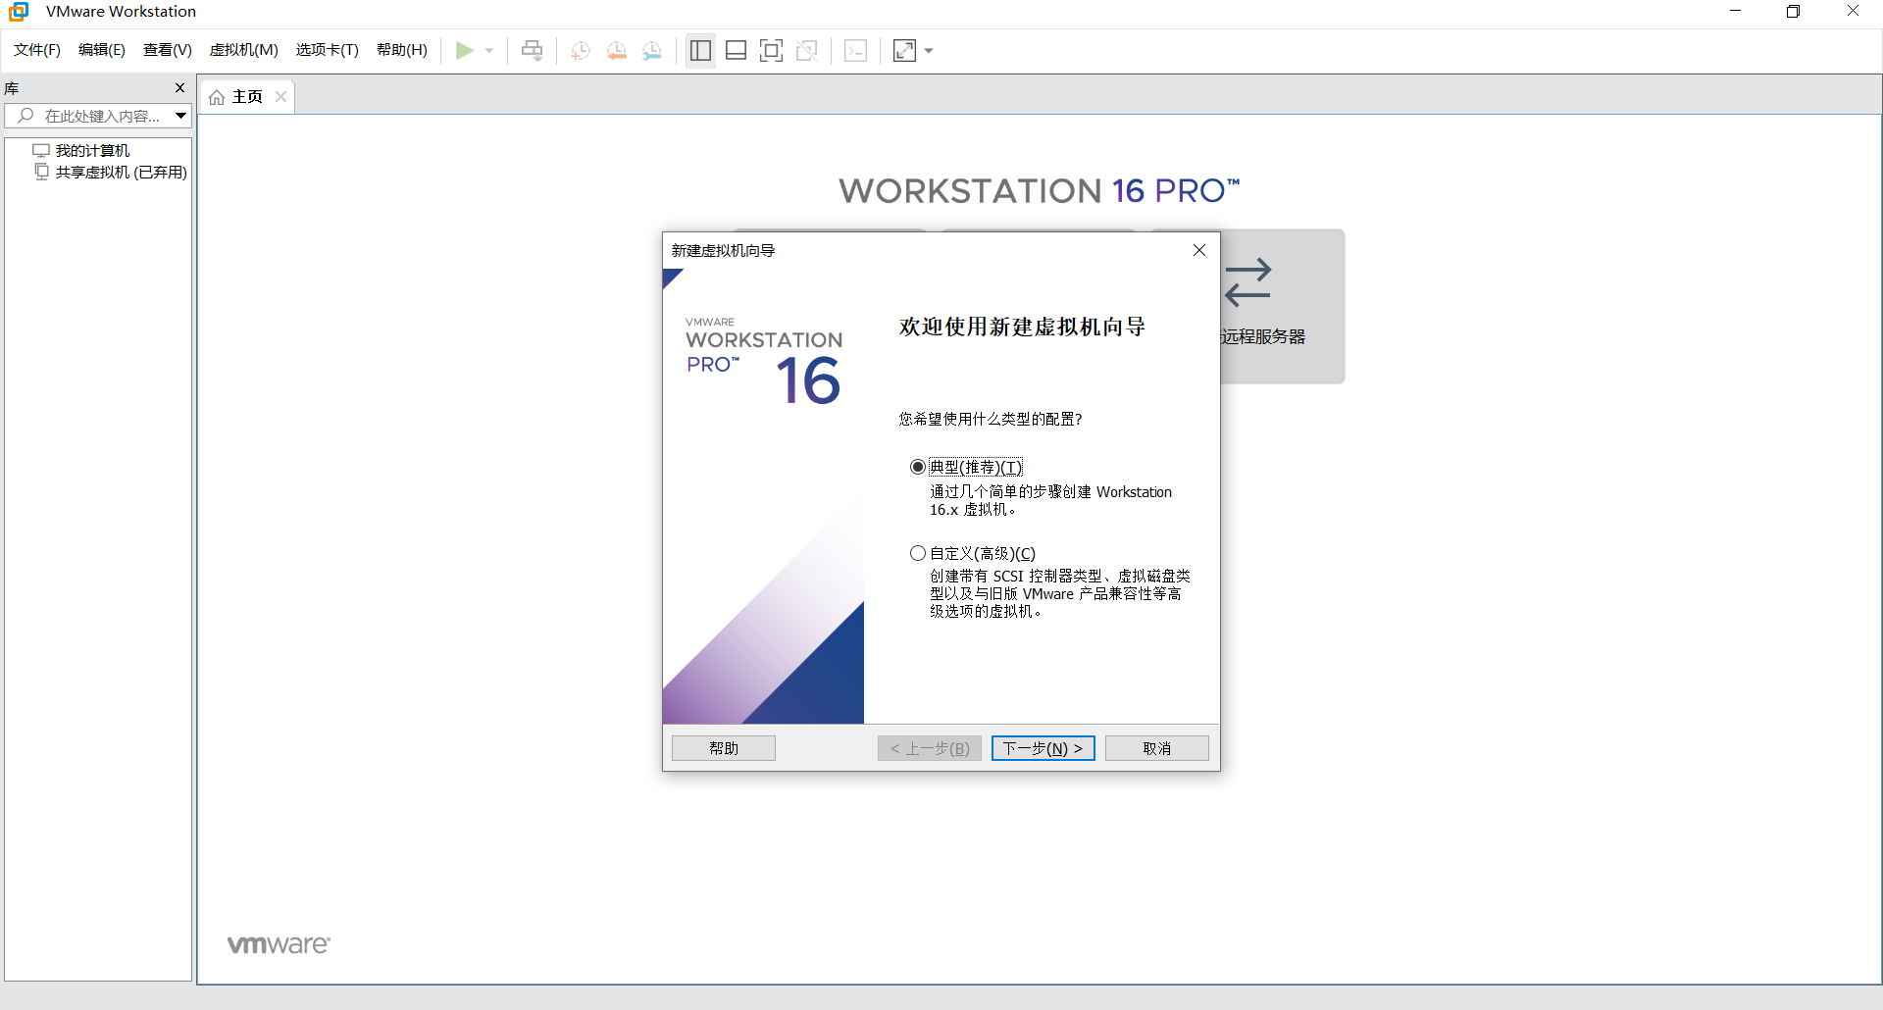Click the home icon on 主页 tab
Viewport: 1883px width, 1010px height.
click(217, 97)
